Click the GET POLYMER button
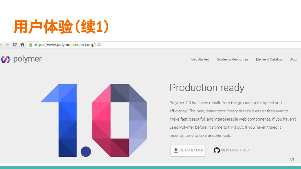The image size is (301, 169). click(x=188, y=151)
